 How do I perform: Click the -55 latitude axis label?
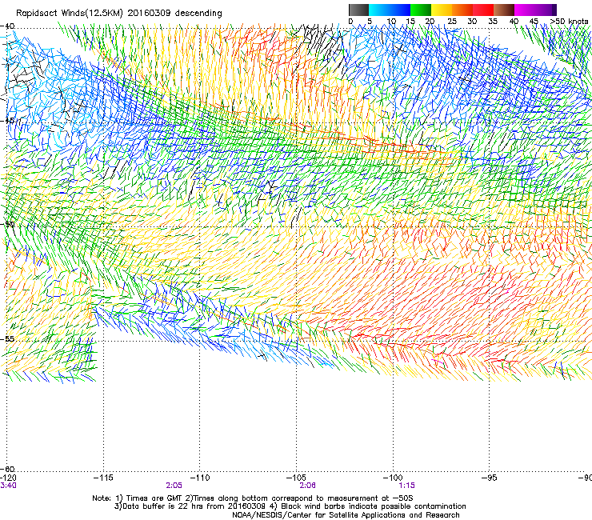coord(7,339)
